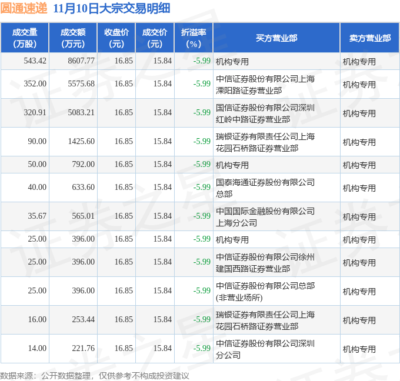400x381 pixels.
Task: Open the 国泰海通证券股份有限公司总部 buyer entry
Action: pos(265,188)
